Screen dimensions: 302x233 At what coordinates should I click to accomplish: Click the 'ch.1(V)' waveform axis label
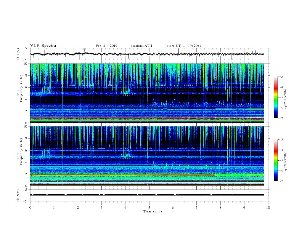tap(18, 54)
